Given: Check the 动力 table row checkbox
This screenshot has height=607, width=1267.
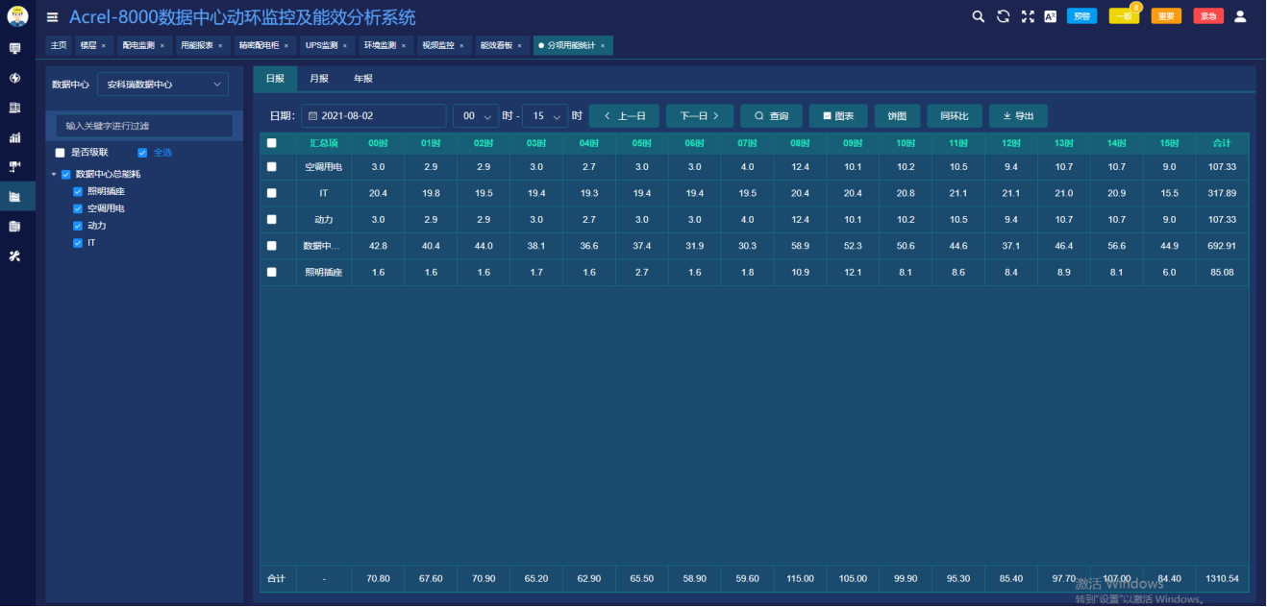Looking at the screenshot, I should pos(271,220).
